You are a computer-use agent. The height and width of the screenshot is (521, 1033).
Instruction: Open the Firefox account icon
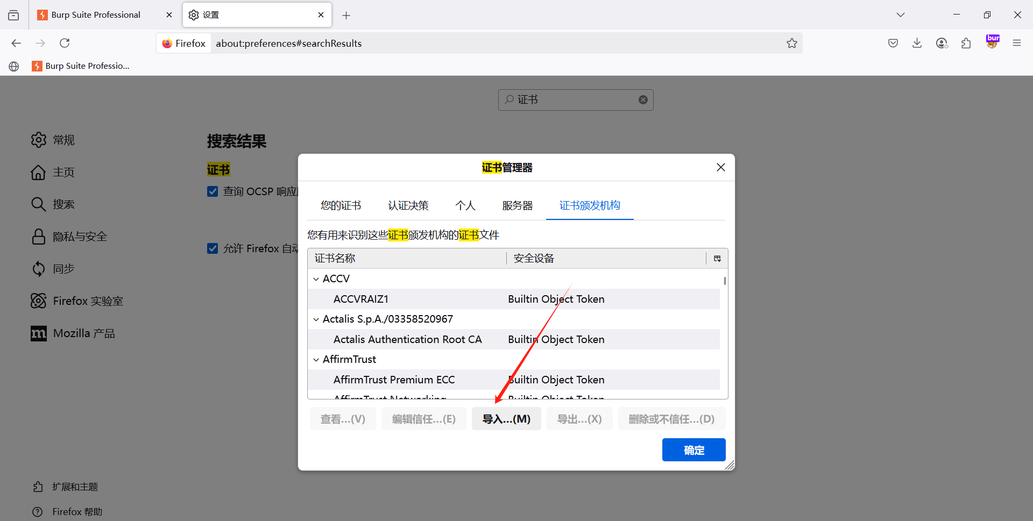[942, 43]
